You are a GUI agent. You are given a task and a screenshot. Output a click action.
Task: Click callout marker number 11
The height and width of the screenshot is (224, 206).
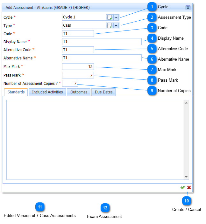(x=40, y=207)
